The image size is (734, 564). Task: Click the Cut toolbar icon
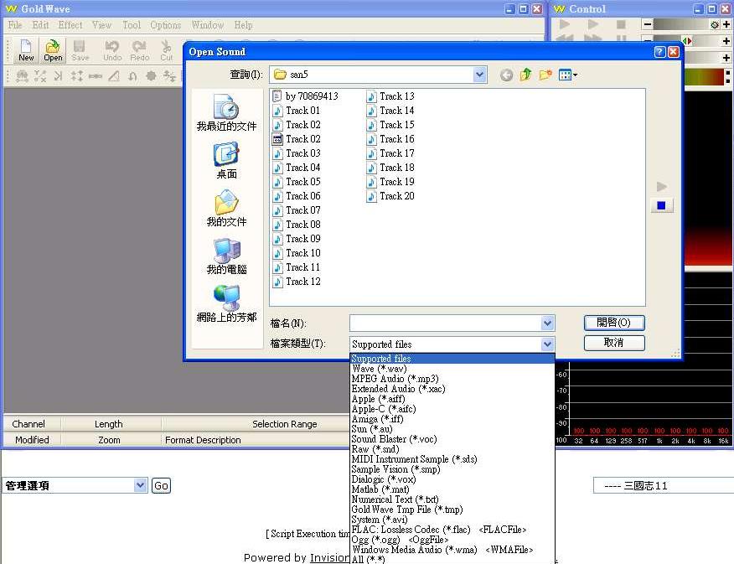167,50
